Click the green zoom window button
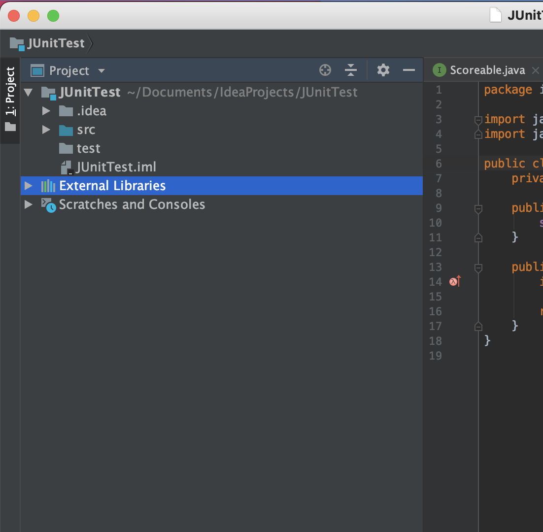 click(53, 16)
